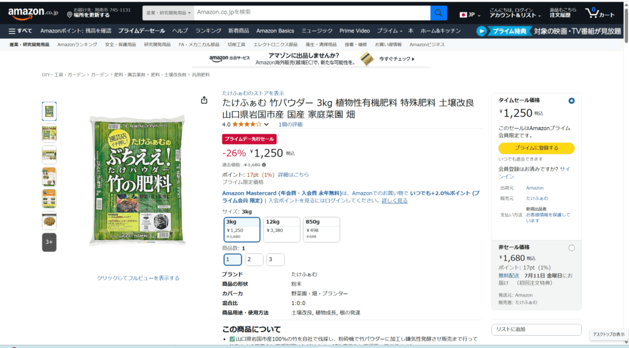The image size is (629, 348).
Task: Open Prime Video nav item
Action: (354, 31)
